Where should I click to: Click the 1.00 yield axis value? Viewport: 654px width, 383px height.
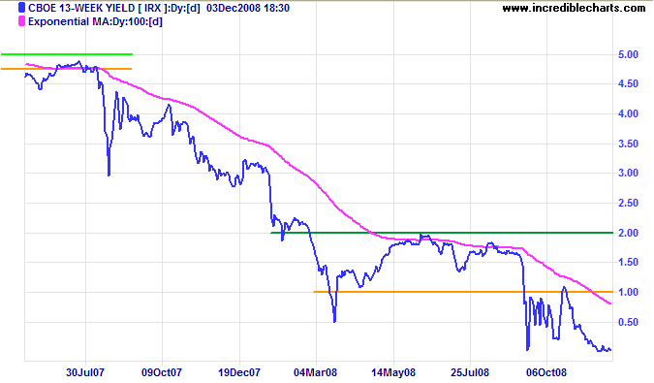pos(628,292)
